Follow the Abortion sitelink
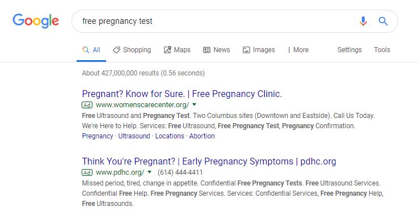This screenshot has height=215, width=418. pyautogui.click(x=202, y=136)
